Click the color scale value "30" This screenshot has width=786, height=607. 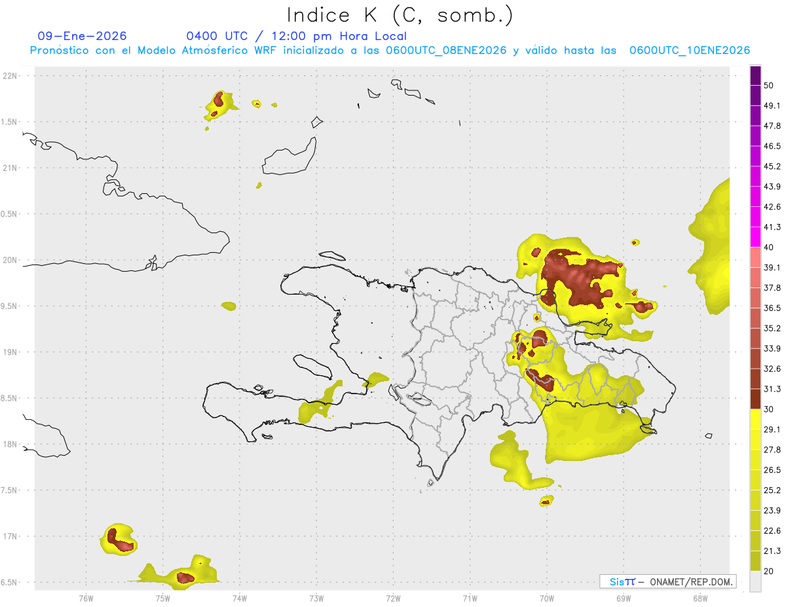[769, 409]
